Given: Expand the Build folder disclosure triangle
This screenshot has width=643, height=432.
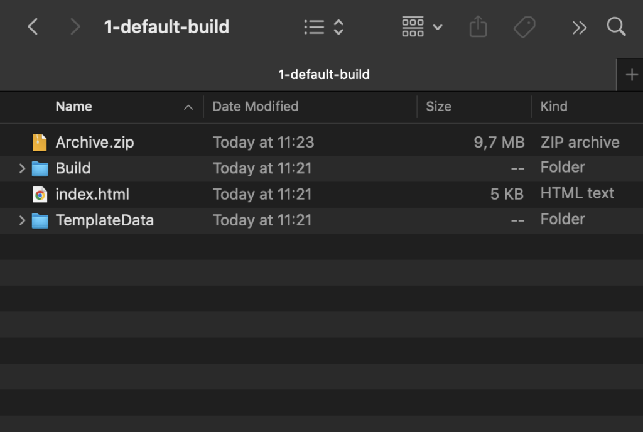Looking at the screenshot, I should tap(22, 168).
